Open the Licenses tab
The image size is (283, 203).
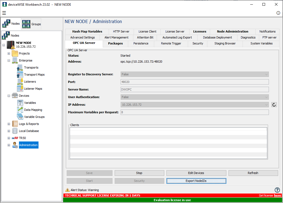pyautogui.click(x=200, y=32)
